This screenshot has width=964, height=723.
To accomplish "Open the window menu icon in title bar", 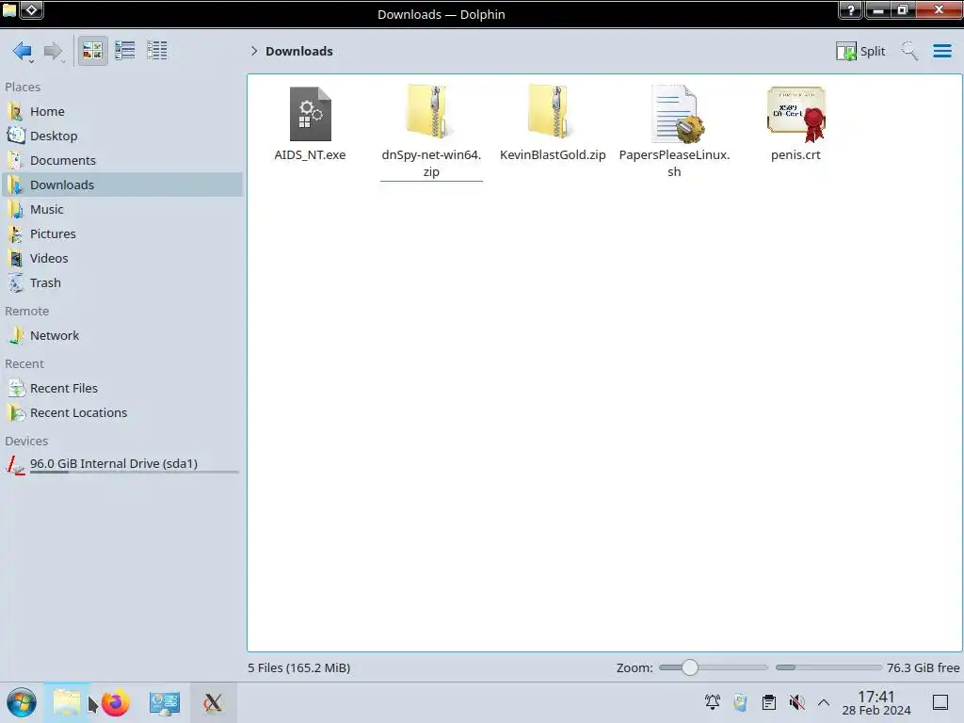I will [x=9, y=9].
